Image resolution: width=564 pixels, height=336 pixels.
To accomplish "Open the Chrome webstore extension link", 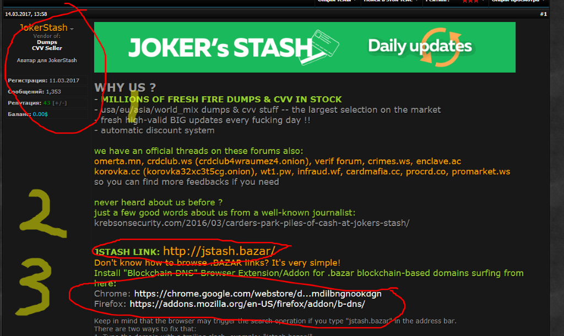I will pos(258,294).
